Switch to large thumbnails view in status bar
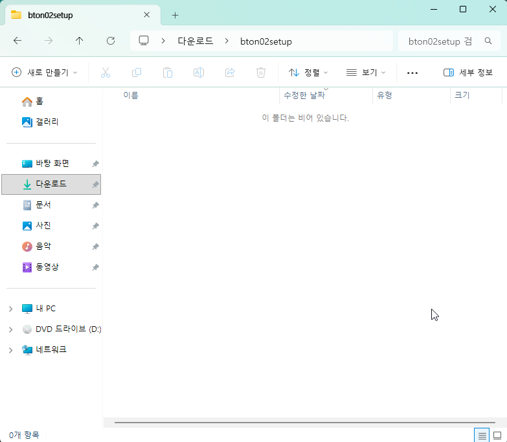507x442 pixels. pyautogui.click(x=497, y=435)
